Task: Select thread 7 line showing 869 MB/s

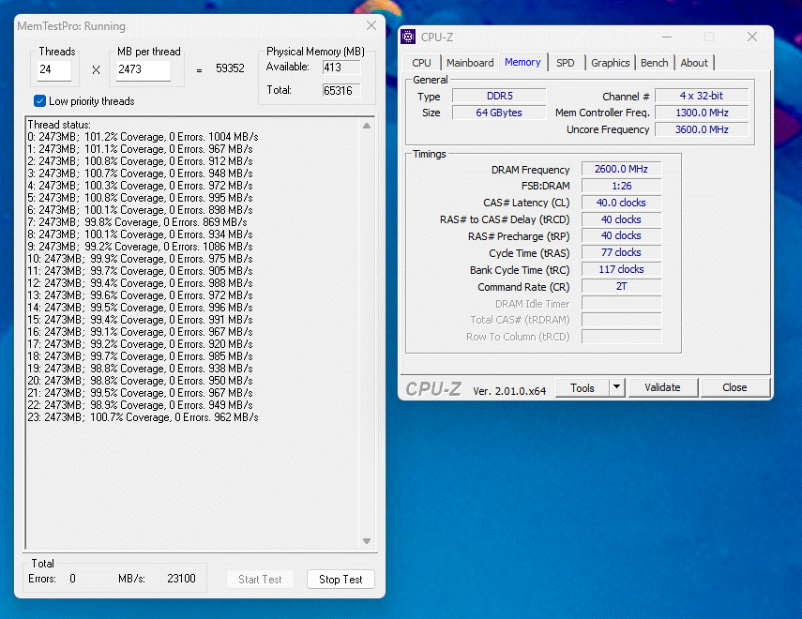Action: [x=137, y=222]
